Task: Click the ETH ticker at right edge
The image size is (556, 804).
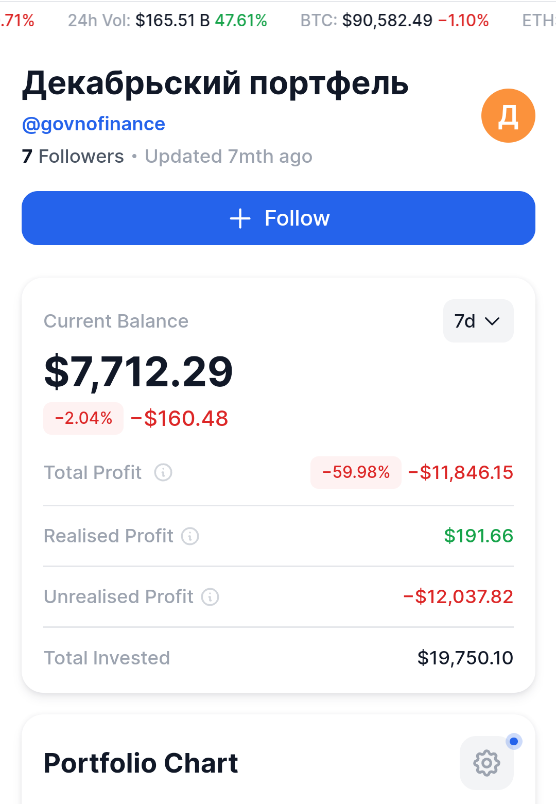Action: point(538,21)
